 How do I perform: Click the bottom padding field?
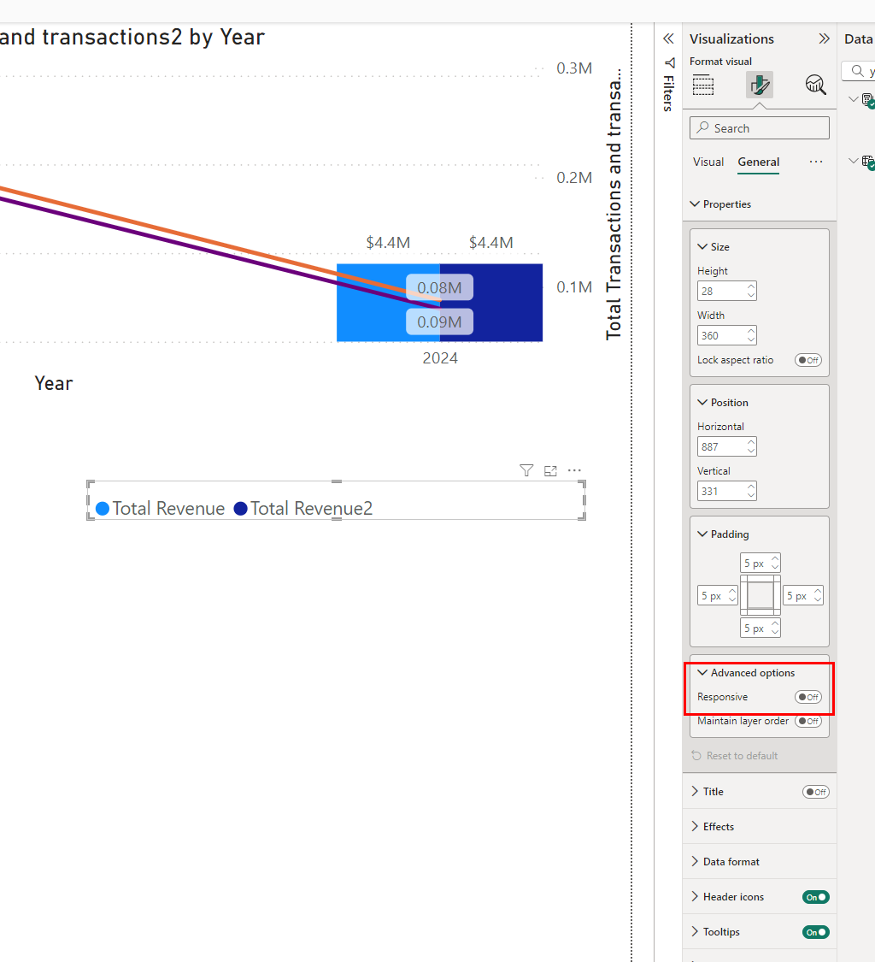[760, 629]
